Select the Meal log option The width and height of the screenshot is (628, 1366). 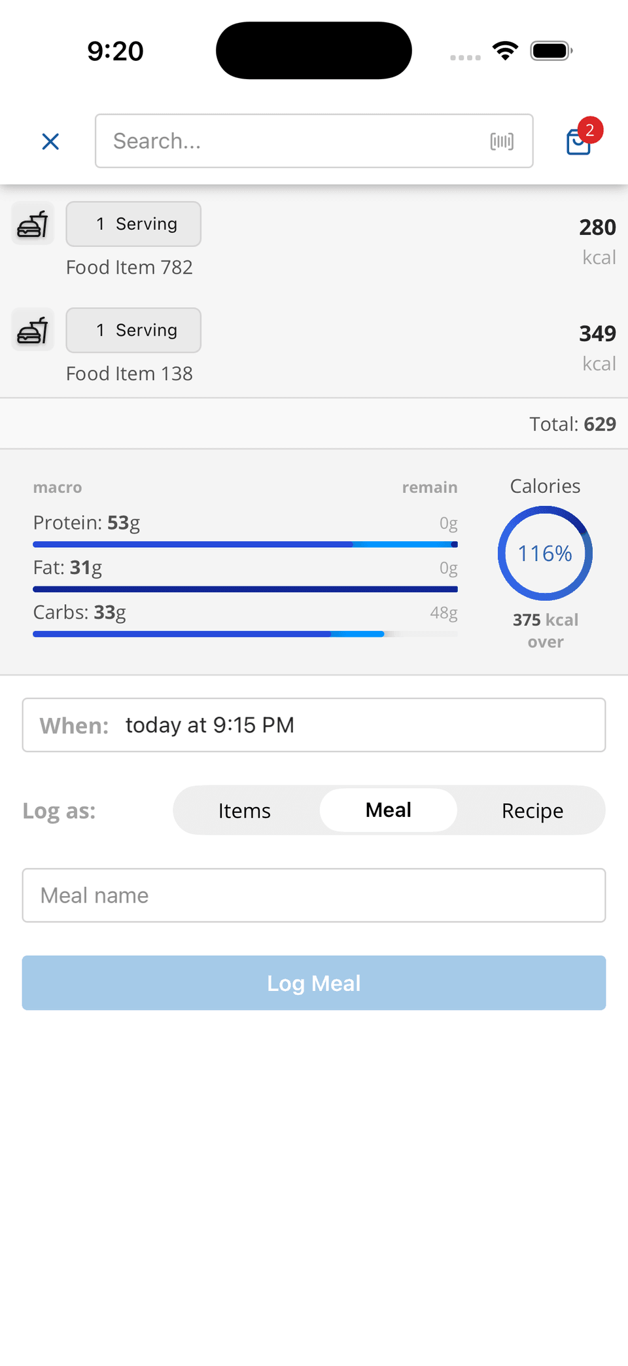tap(389, 810)
